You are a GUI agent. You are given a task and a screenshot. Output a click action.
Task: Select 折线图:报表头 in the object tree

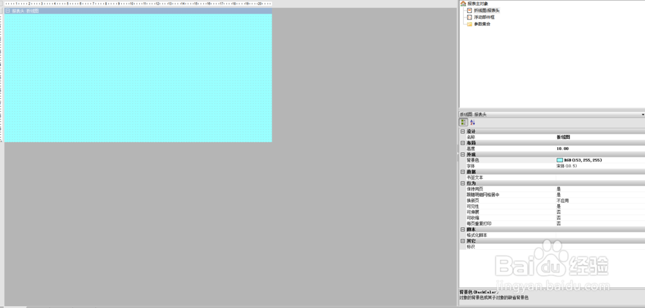coord(486,10)
